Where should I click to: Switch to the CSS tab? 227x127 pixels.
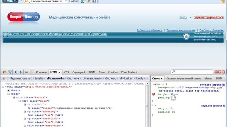pos(66,72)
